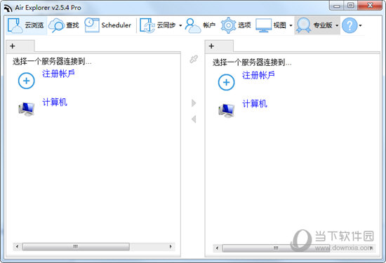The width and height of the screenshot is (386, 263).
Task: Open the 帐户 accounts icon
Action: 192,25
